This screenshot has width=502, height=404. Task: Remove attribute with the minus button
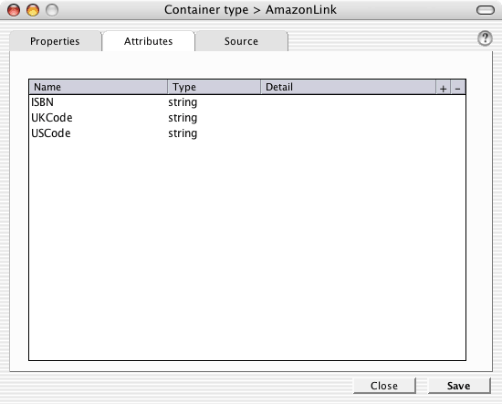coord(458,88)
